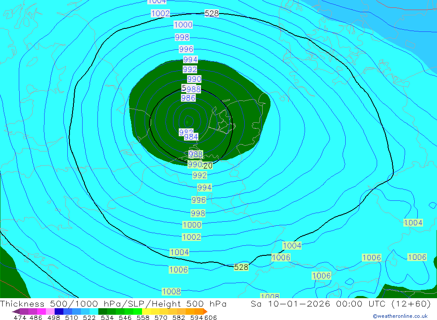Click the white-background 528 contour label
This screenshot has width=437, height=320.
212,14
